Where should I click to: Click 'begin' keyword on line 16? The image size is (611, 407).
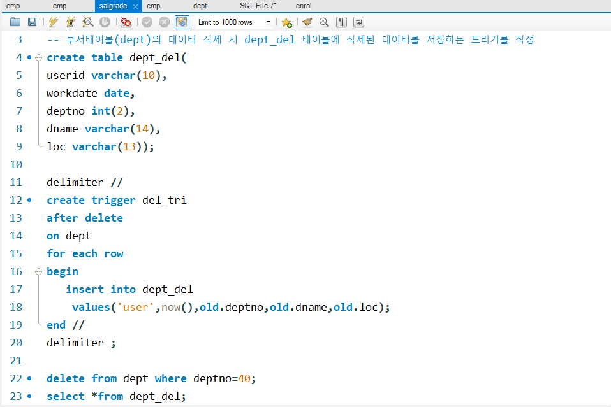coord(63,271)
